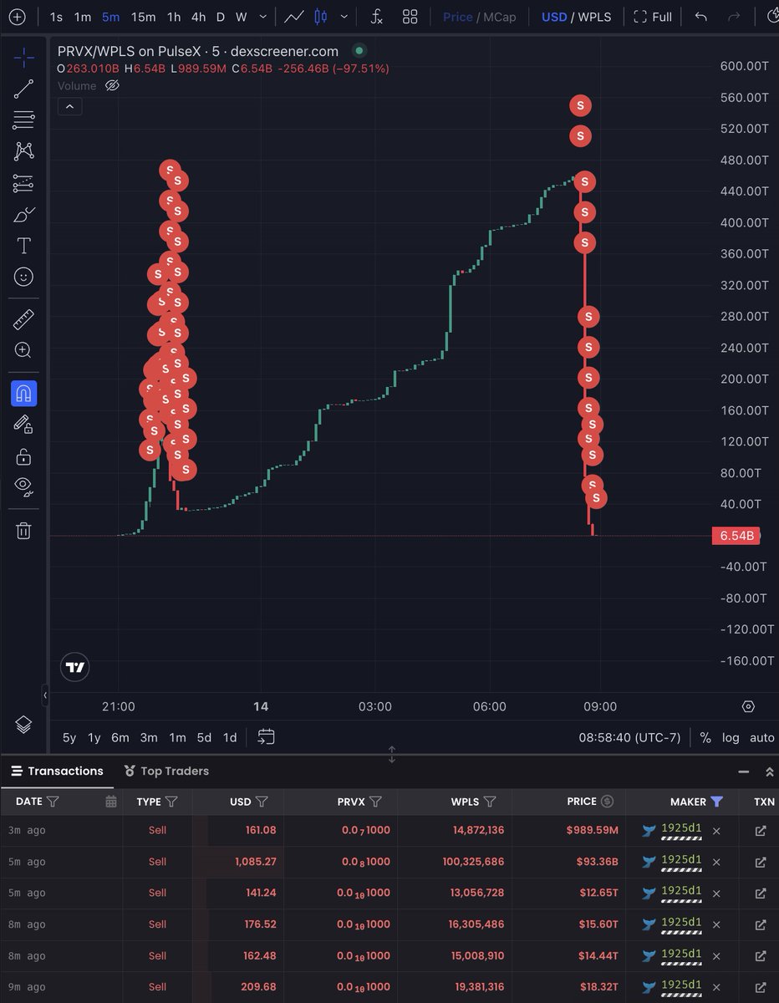This screenshot has width=779, height=1003.
Task: Open the Fibonacci retracement tools
Action: click(23, 120)
